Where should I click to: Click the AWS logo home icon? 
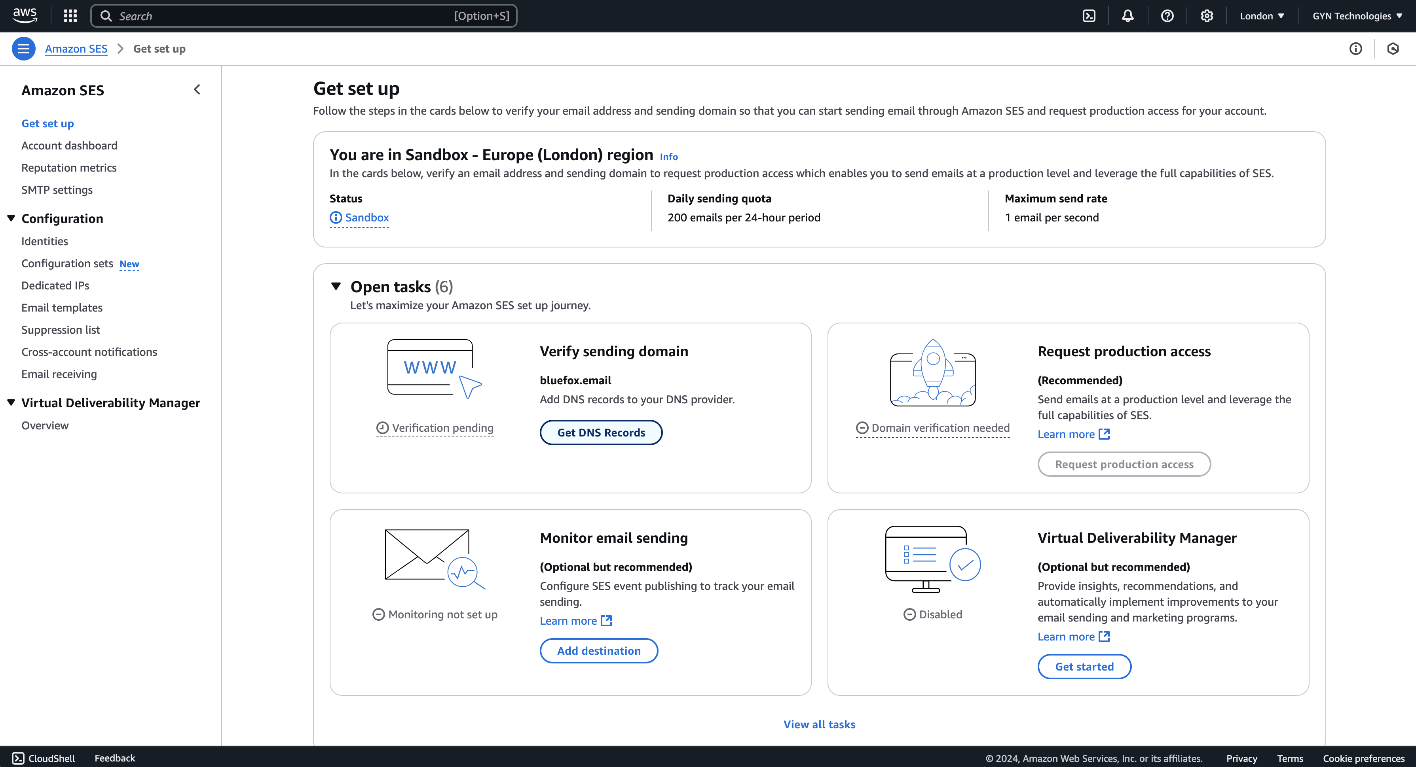click(x=25, y=15)
